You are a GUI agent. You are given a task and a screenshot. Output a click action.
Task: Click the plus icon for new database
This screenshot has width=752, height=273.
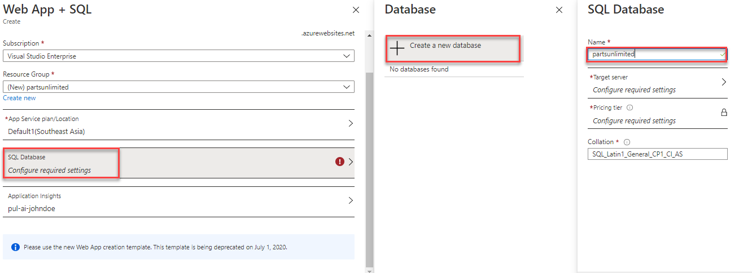click(x=397, y=48)
